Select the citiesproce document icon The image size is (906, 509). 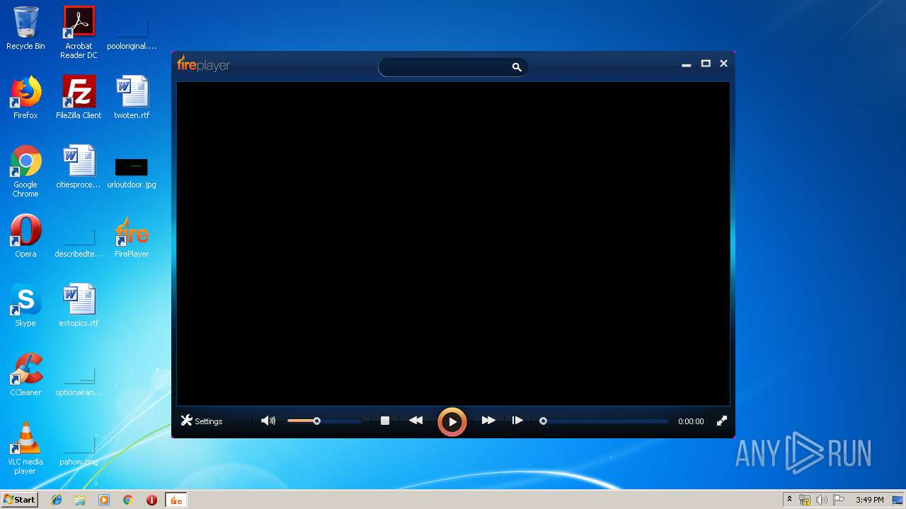click(x=79, y=167)
